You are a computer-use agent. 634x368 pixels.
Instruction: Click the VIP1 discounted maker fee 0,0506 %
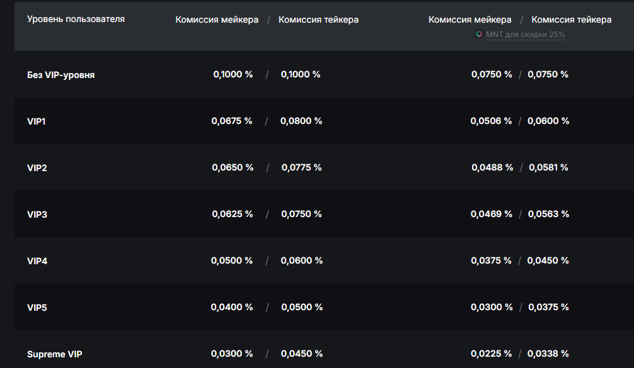pos(491,121)
